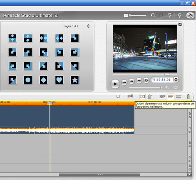Select the star-shaped transition
The image size is (196, 180).
point(75,80)
